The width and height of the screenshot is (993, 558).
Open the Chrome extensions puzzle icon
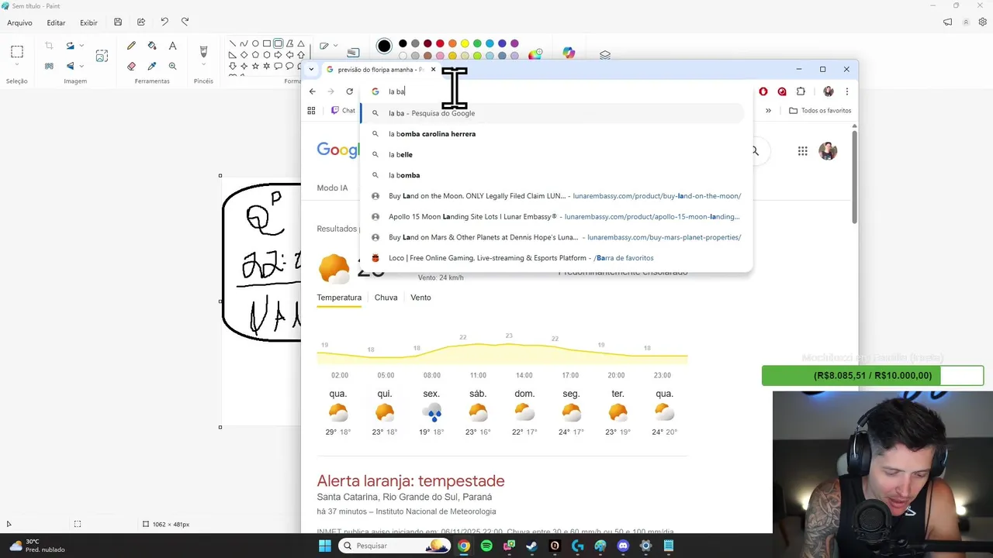pos(801,91)
